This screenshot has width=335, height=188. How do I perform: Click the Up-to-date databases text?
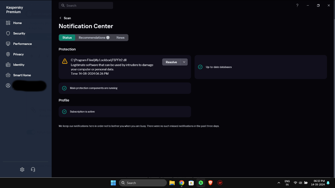click(x=219, y=67)
